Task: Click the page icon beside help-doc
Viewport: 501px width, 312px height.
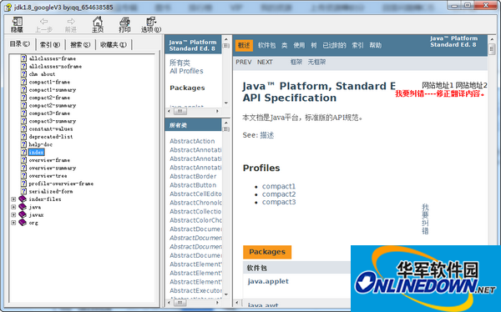Action: [23, 144]
